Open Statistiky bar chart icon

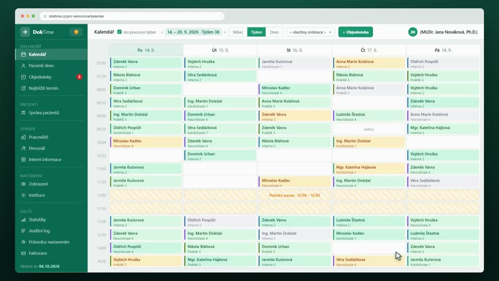point(23,220)
